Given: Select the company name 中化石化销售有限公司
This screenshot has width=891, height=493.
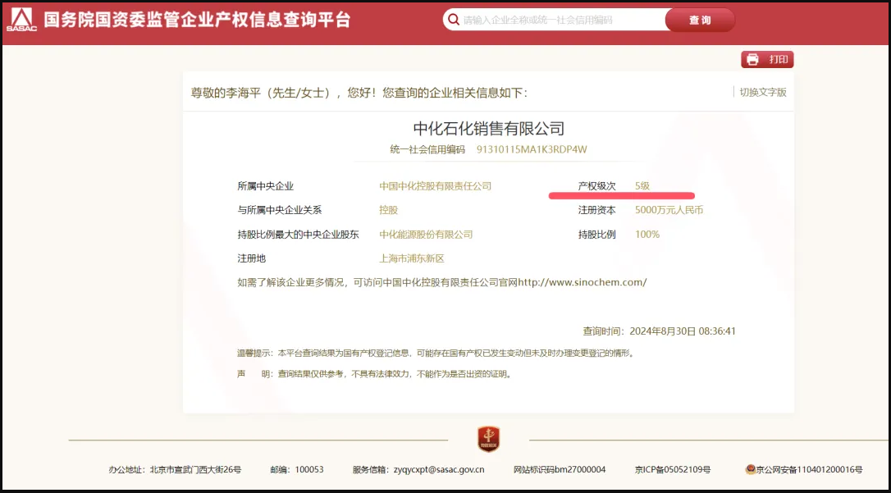Looking at the screenshot, I should 489,128.
